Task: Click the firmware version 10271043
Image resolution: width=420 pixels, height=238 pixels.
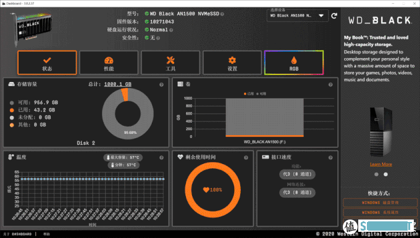Action: point(162,22)
